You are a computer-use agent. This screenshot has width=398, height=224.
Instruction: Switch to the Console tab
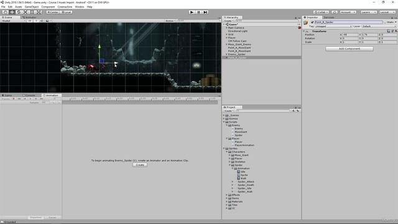coord(29,95)
